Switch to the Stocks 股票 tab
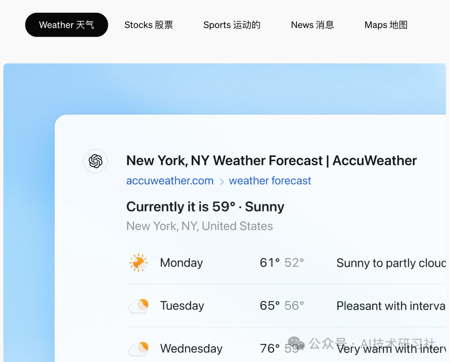Viewport: 450px width, 362px height. click(149, 25)
